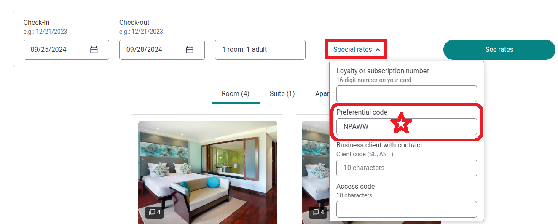The height and width of the screenshot is (224, 558).
Task: Click the Business client code field
Action: (x=407, y=168)
